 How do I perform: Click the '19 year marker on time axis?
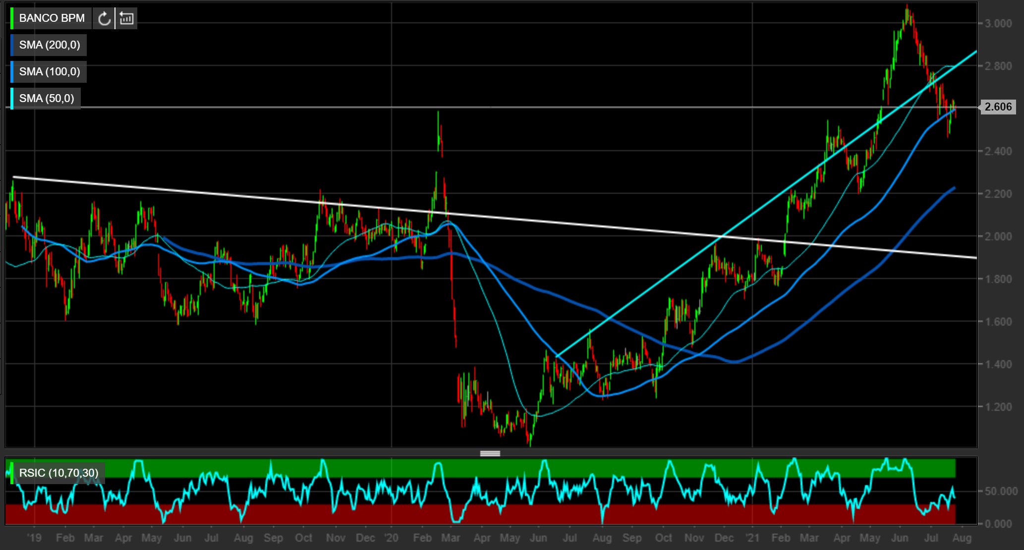34,538
